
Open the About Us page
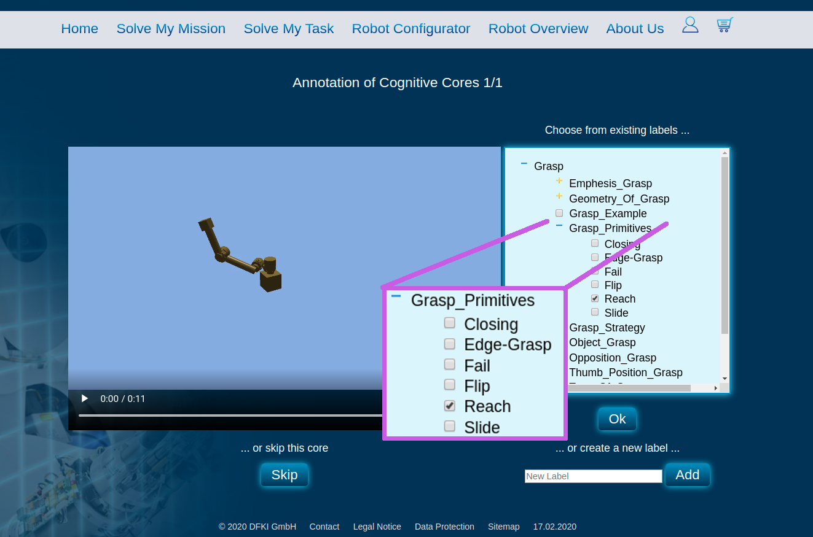tap(635, 29)
